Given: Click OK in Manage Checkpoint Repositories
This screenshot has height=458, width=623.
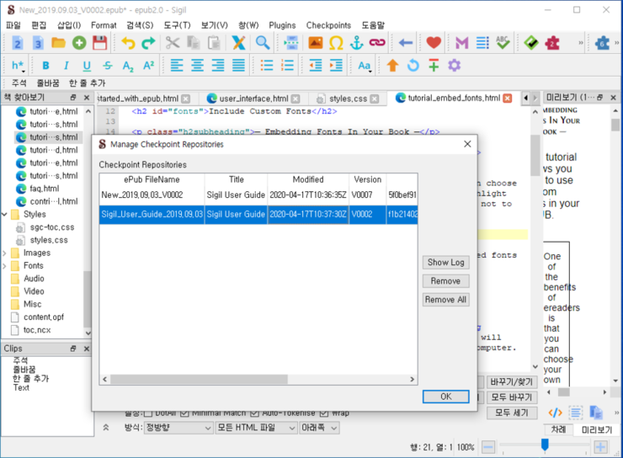Looking at the screenshot, I should (446, 397).
